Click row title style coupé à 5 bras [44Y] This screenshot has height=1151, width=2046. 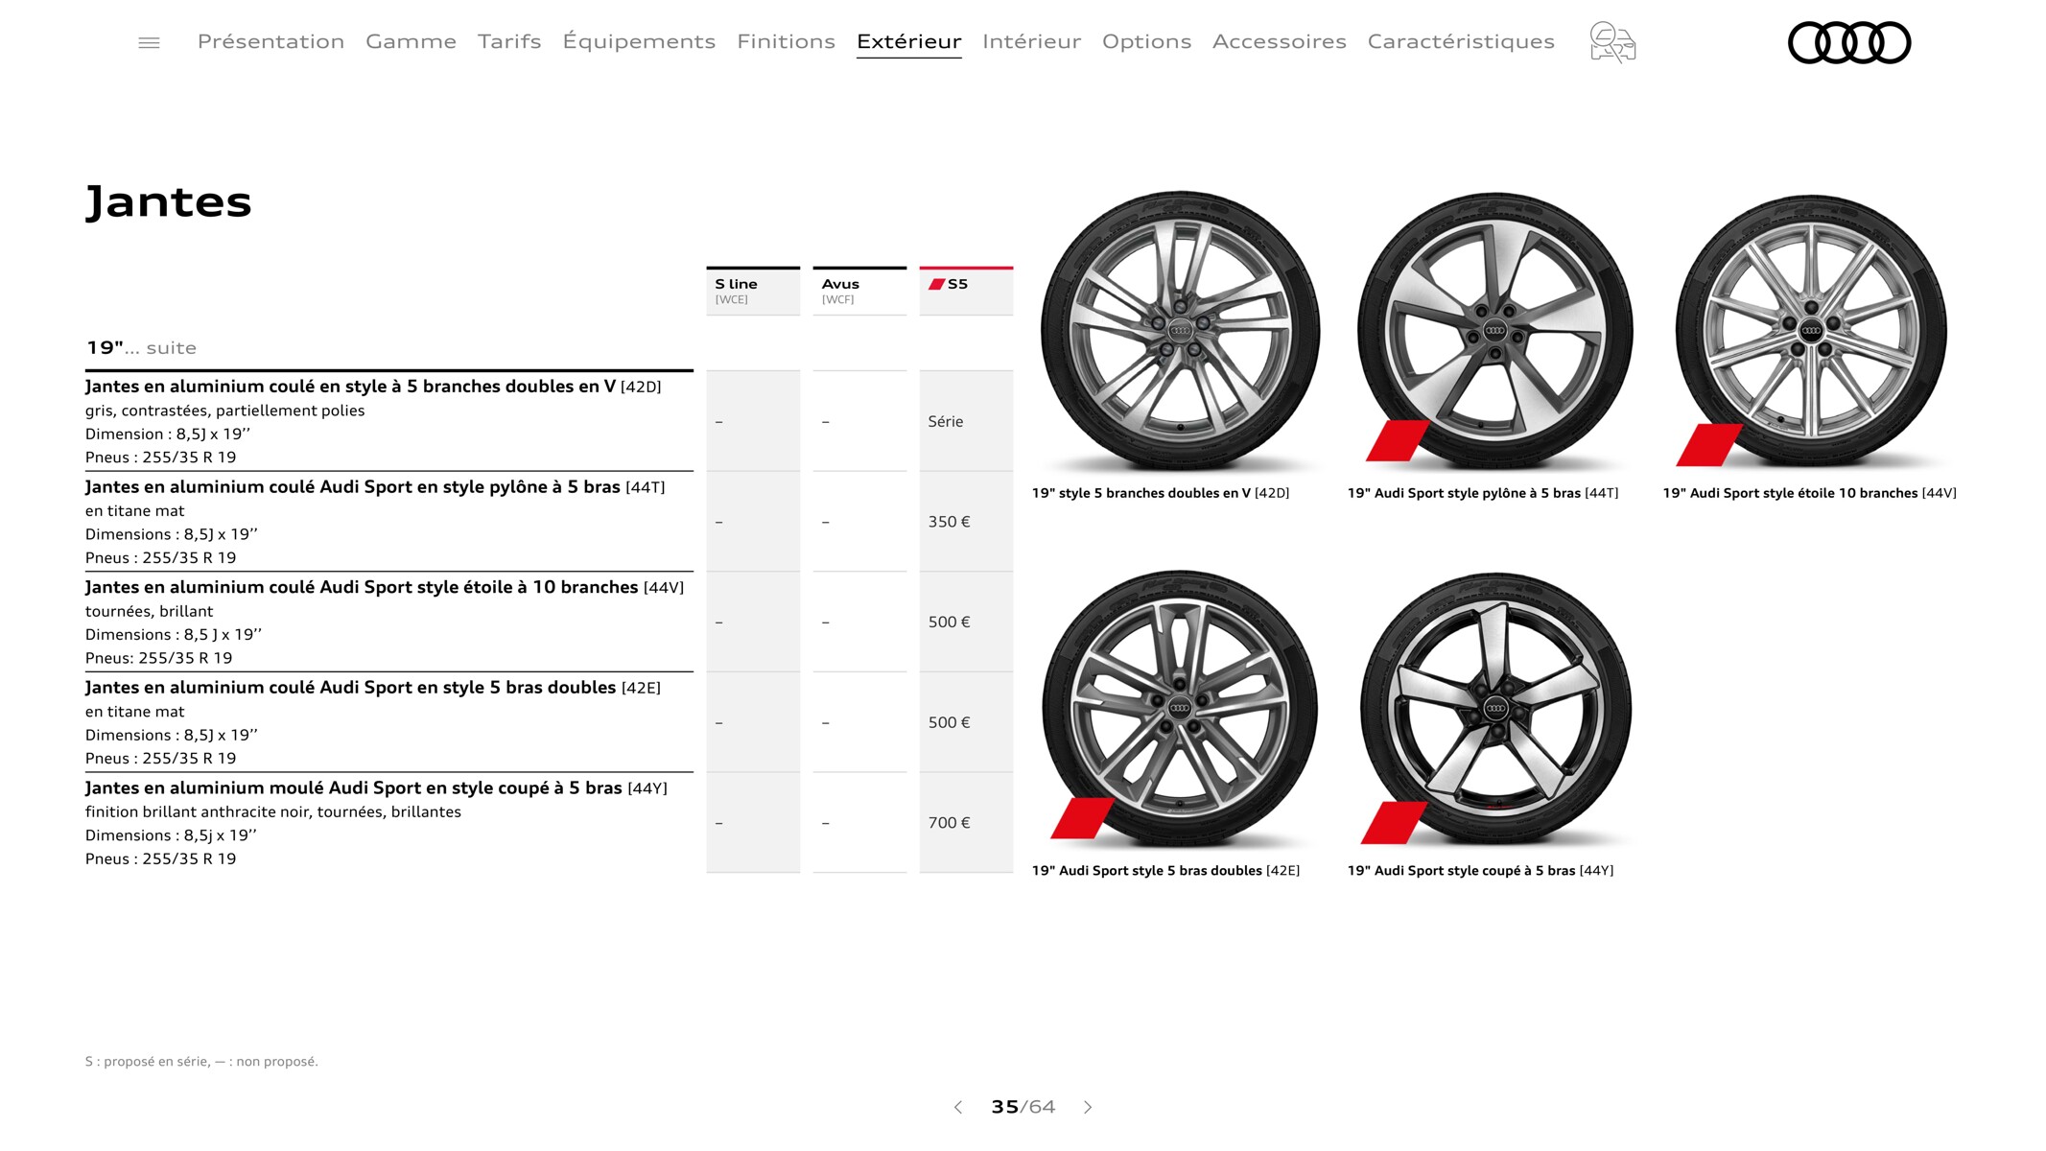(x=376, y=788)
